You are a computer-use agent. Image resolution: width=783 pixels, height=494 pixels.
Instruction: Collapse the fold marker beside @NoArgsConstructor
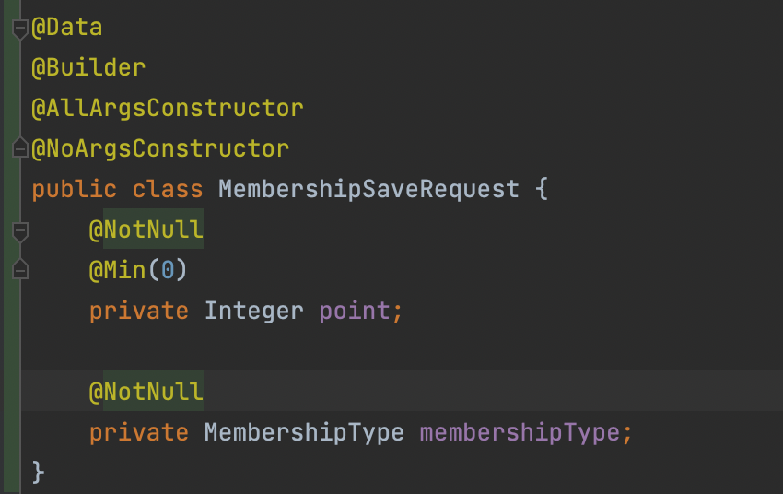click(20, 147)
